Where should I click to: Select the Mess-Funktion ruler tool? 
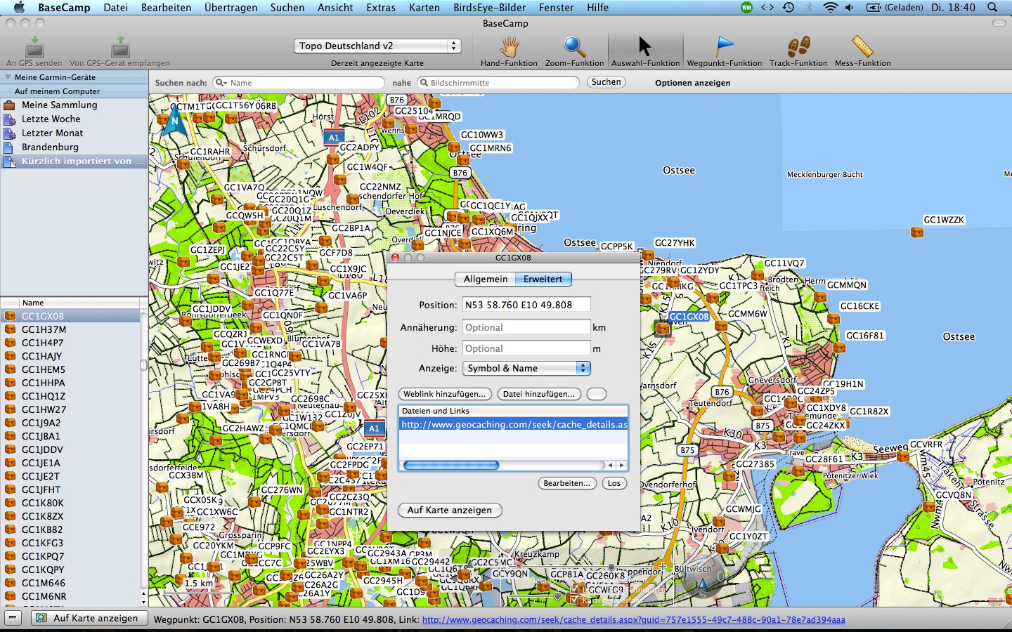coord(862,46)
